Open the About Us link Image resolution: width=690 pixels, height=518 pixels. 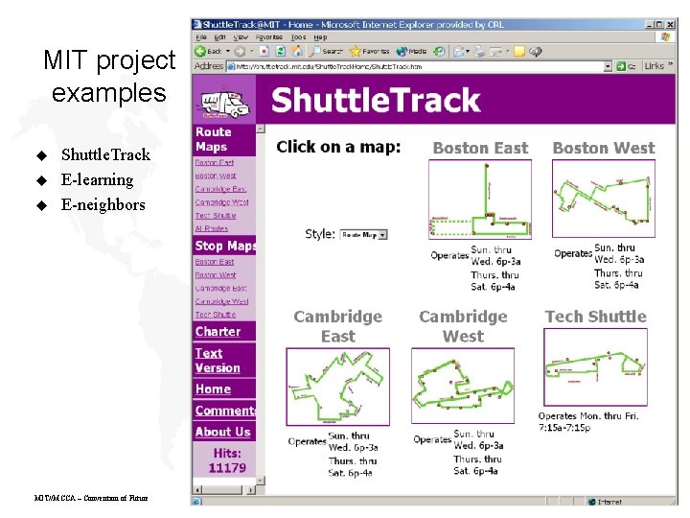click(x=222, y=432)
